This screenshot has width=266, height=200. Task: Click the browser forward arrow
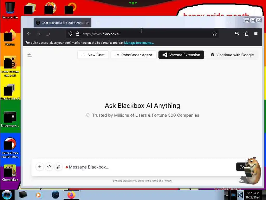pos(38,34)
